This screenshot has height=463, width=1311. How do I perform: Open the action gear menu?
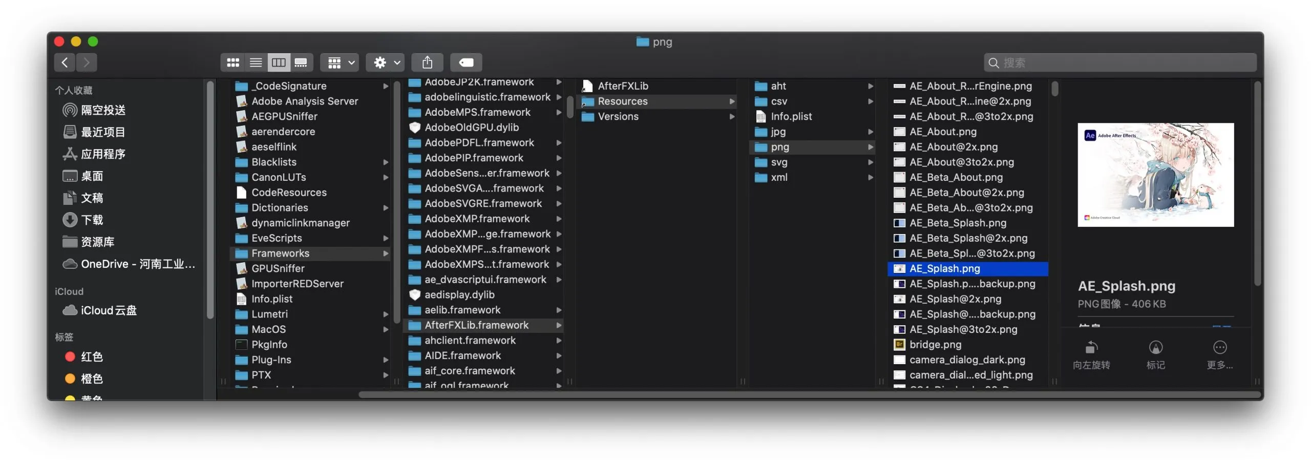pyautogui.click(x=385, y=62)
